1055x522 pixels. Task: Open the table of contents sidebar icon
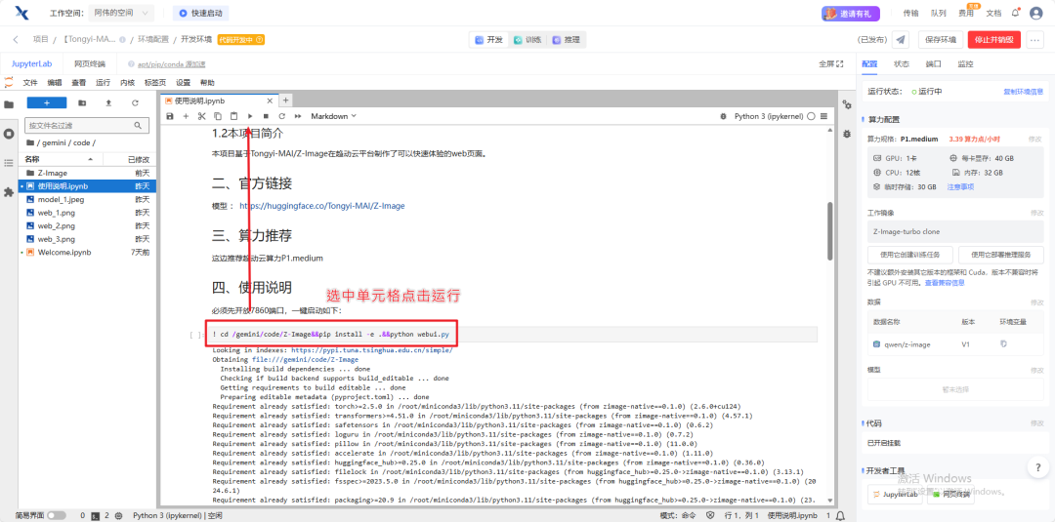[x=9, y=163]
